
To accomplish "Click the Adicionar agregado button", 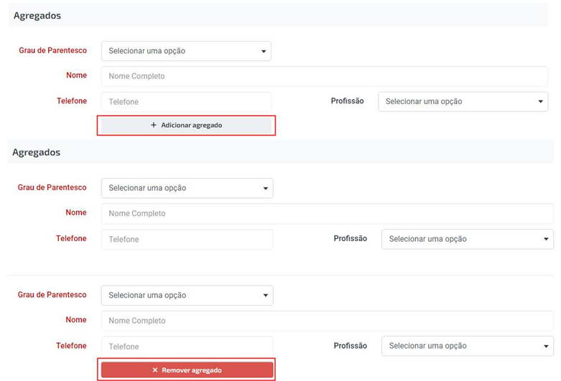I will [x=186, y=125].
